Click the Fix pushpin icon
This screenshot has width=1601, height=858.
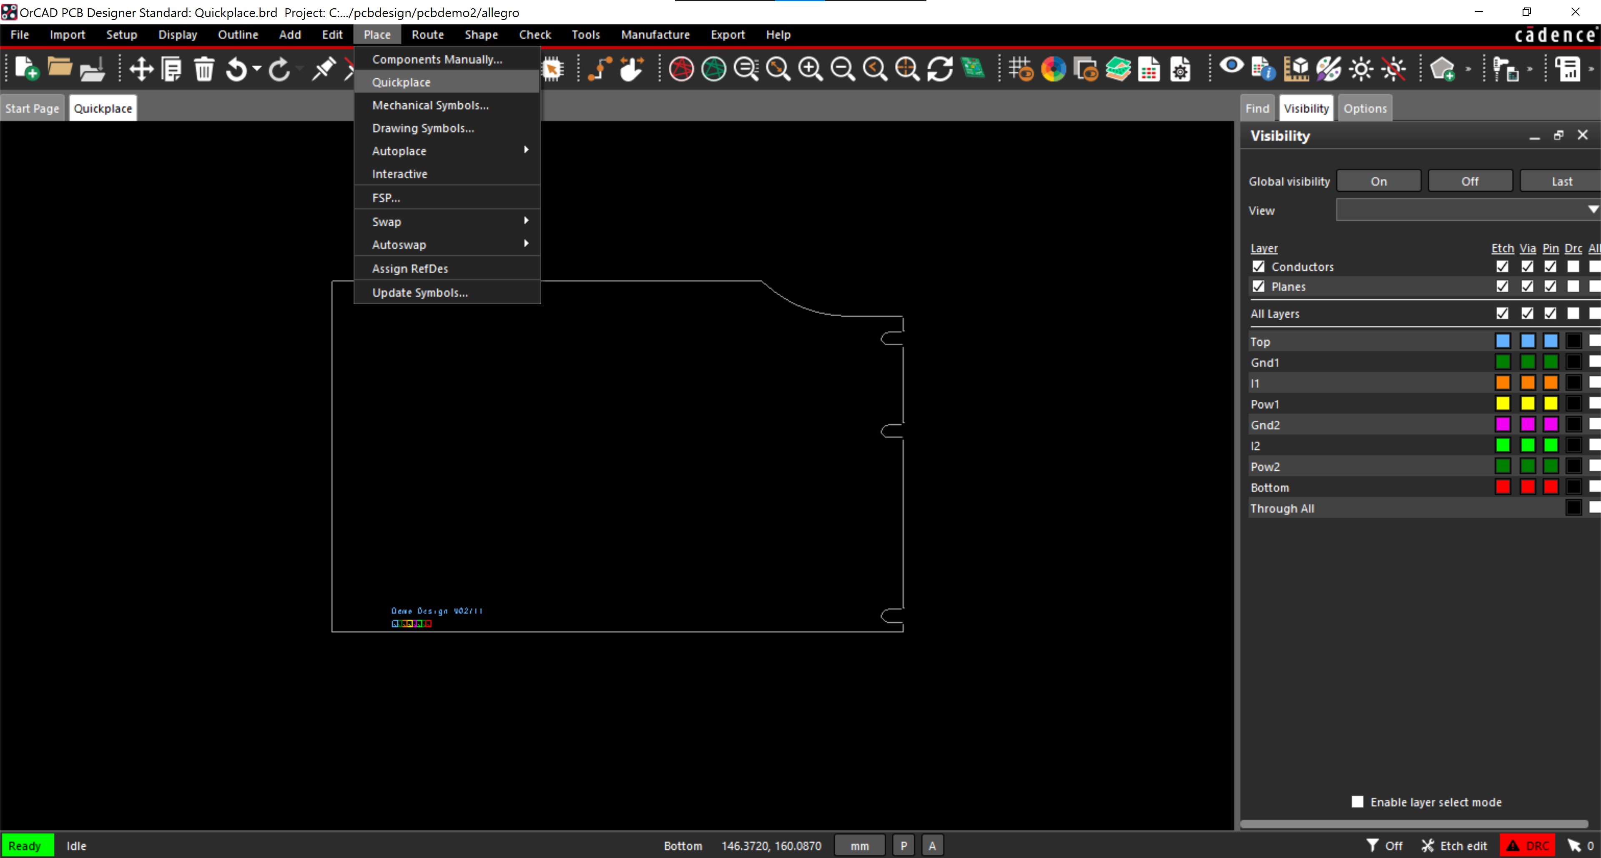(324, 69)
